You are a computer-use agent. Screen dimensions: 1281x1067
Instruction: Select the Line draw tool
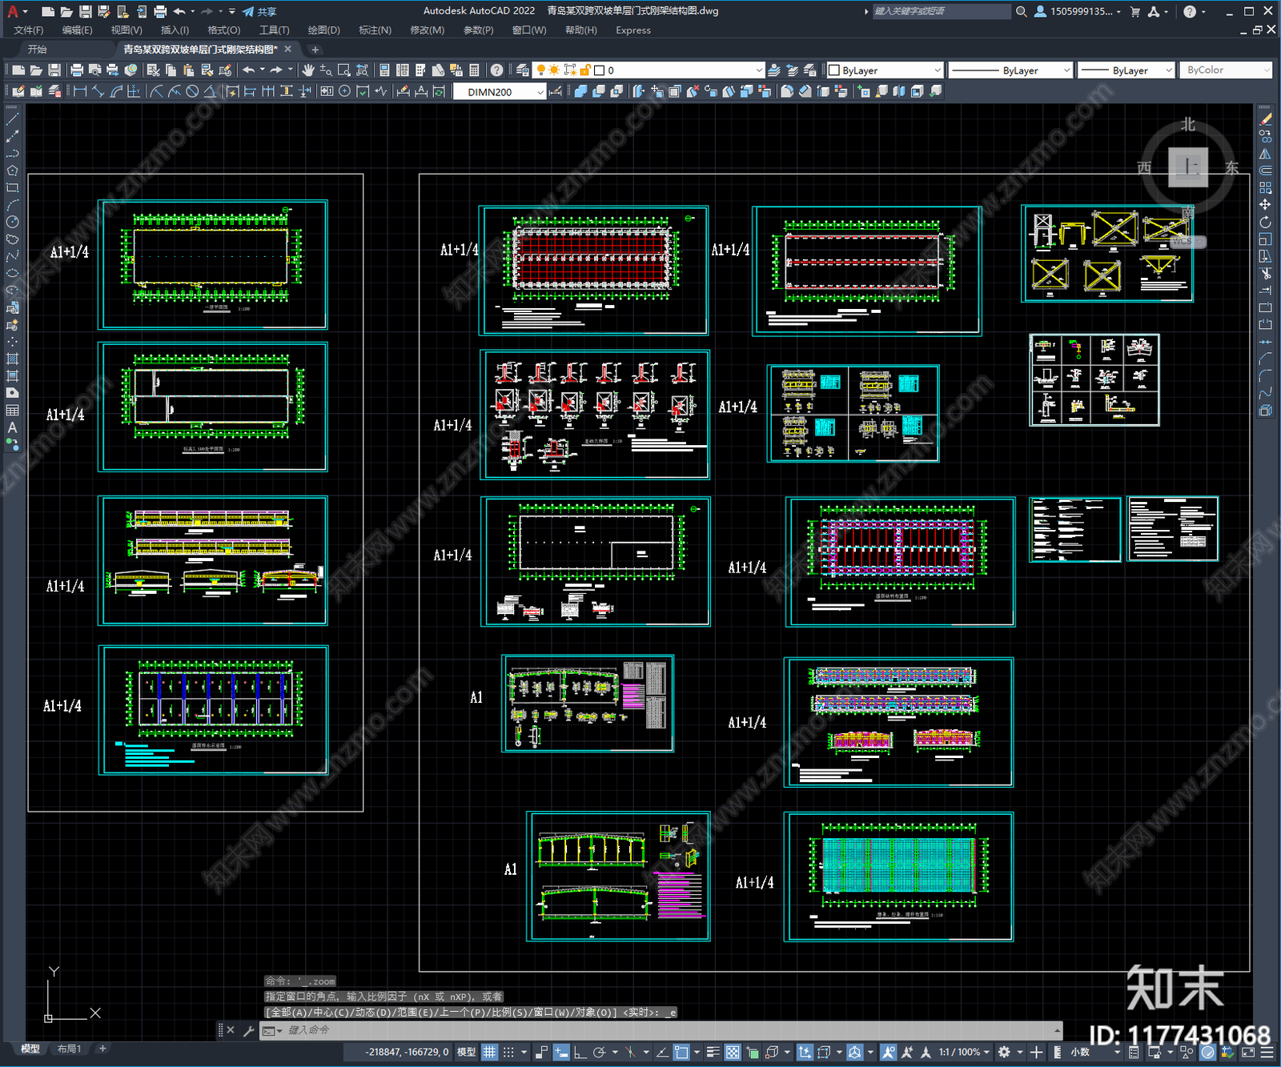tap(12, 119)
